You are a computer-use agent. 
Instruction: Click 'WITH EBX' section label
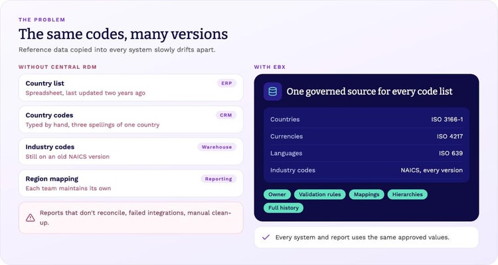[270, 67]
